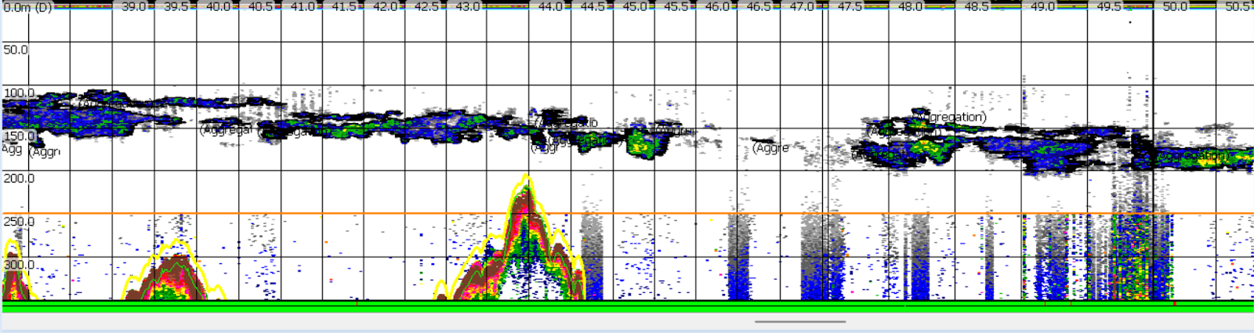Click the 50.0 depth grid label

[16, 49]
